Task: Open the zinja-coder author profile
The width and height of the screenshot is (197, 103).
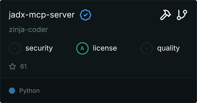Action: pyautogui.click(x=28, y=30)
